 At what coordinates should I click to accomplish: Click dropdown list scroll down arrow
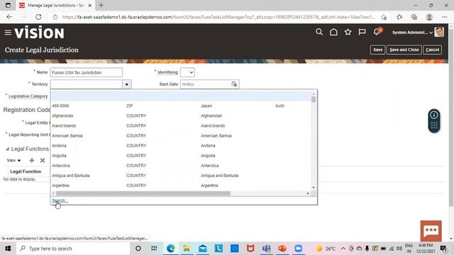(x=314, y=188)
